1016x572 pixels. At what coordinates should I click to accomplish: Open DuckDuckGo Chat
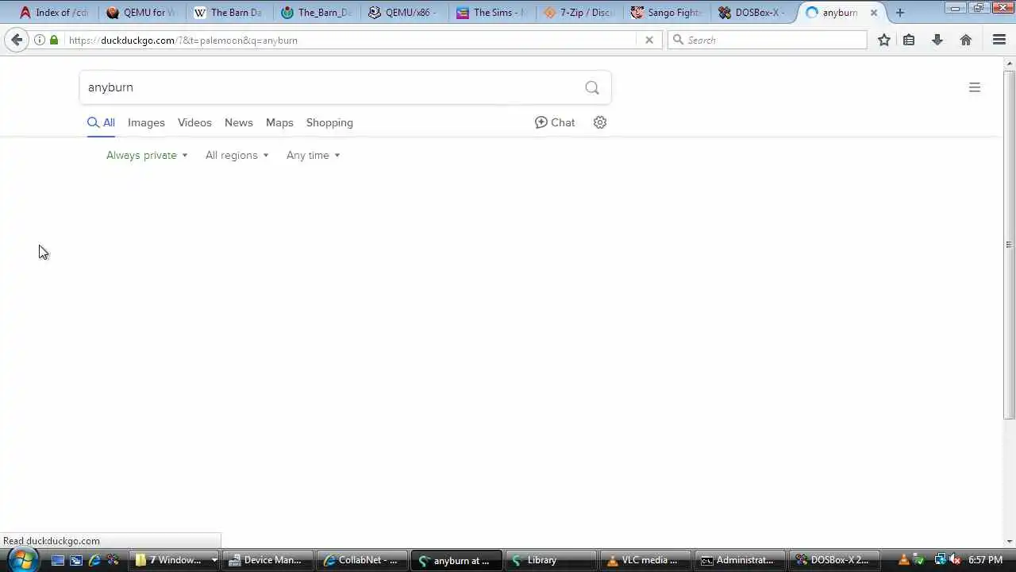(555, 122)
